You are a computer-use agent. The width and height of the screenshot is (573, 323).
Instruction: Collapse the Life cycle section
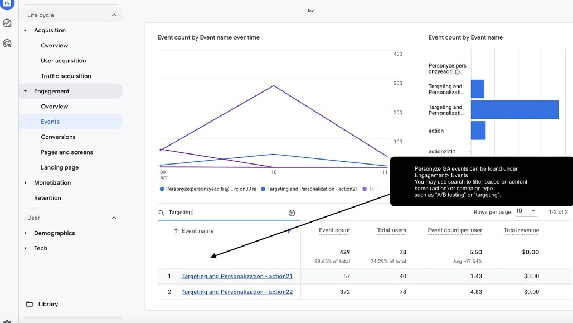(114, 15)
